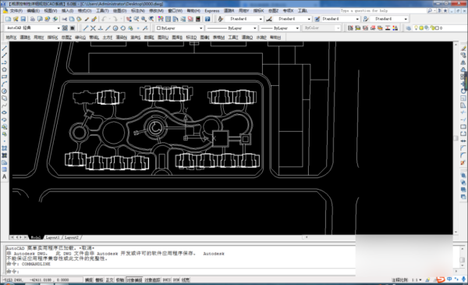Viewport: 468px width, 285px height.
Task: Select the Spline tool in left toolbar
Action: (4, 105)
